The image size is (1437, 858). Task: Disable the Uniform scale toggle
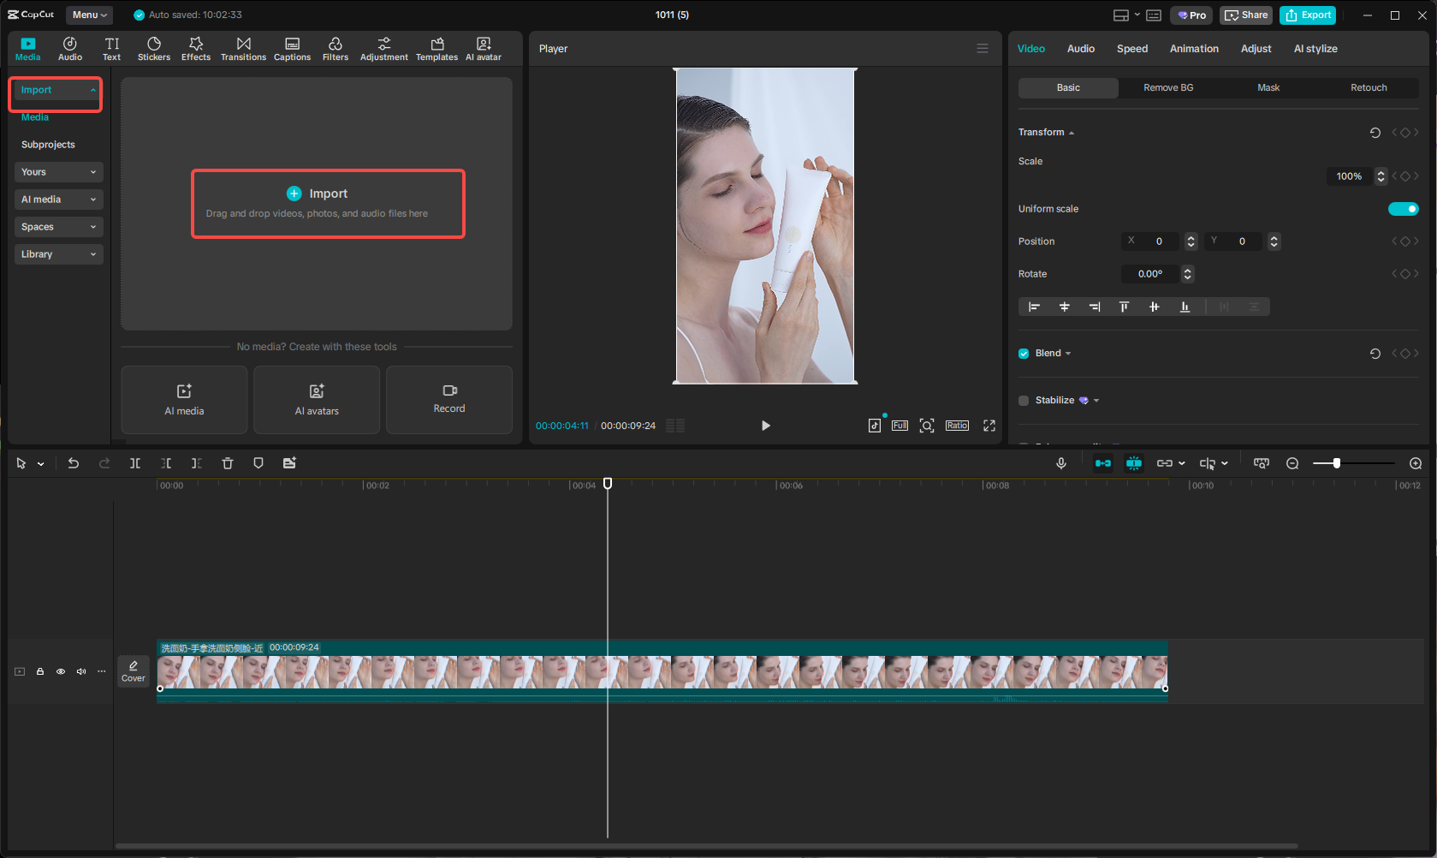tap(1403, 208)
